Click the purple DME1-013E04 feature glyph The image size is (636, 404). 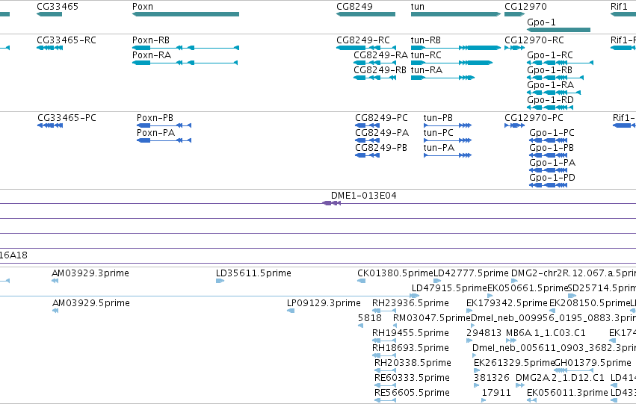click(331, 203)
